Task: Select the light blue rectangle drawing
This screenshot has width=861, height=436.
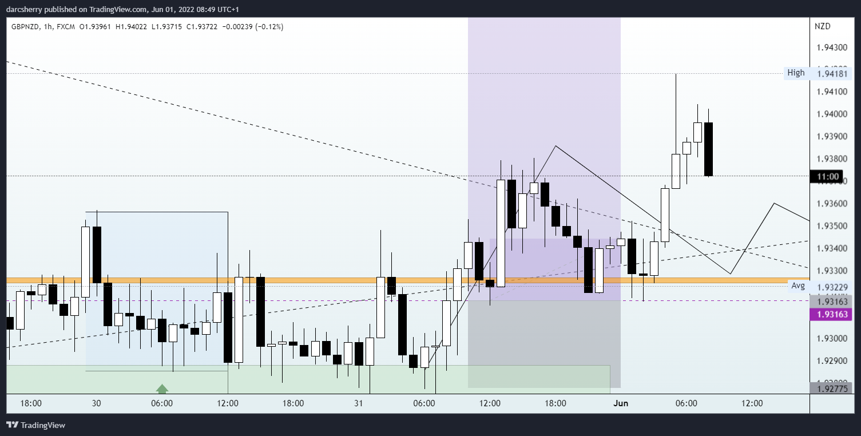Action: pos(157,291)
